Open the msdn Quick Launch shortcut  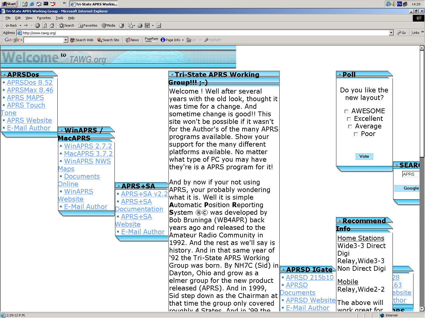53,4
